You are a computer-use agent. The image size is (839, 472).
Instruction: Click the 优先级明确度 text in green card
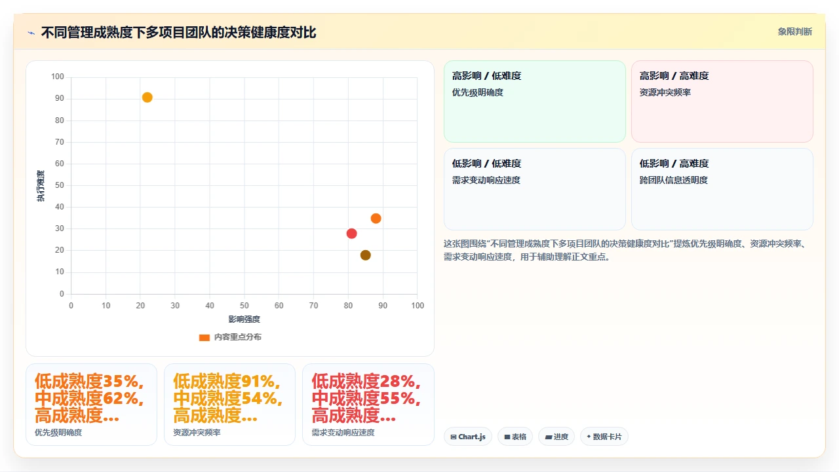pyautogui.click(x=478, y=92)
